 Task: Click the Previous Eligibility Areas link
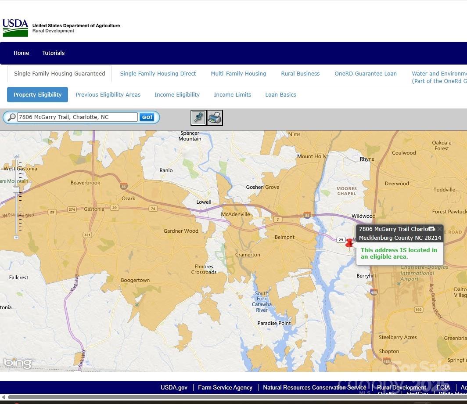[108, 94]
